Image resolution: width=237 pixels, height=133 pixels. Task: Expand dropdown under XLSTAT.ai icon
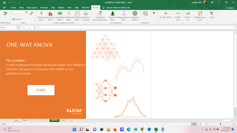tap(145, 18)
